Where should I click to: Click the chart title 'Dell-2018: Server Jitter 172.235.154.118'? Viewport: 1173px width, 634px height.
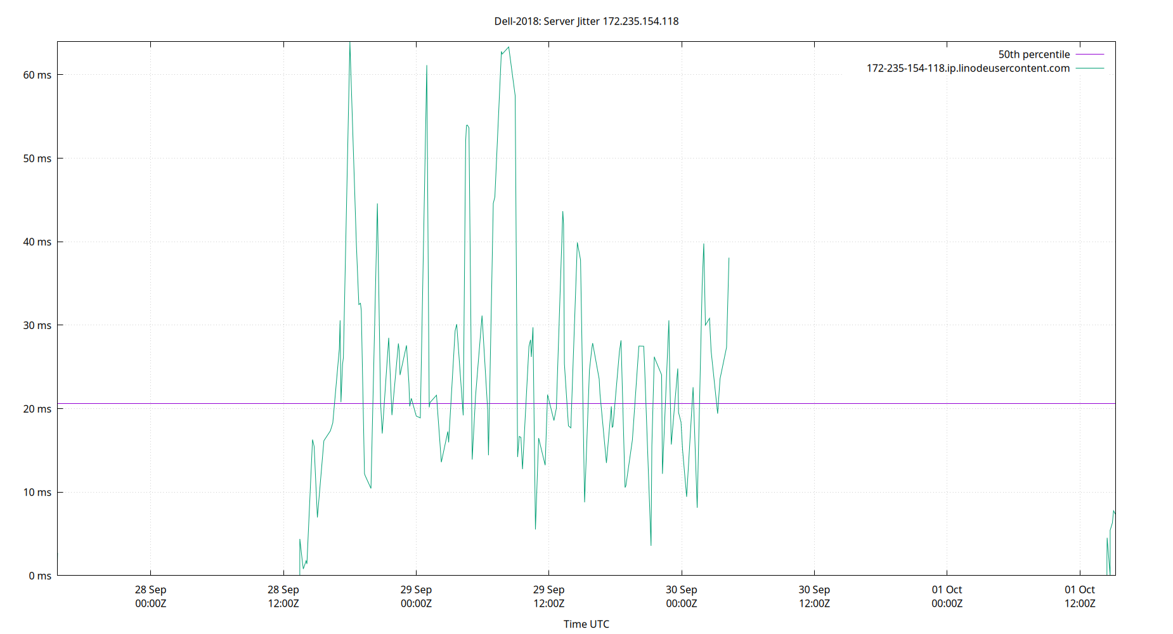pos(586,22)
